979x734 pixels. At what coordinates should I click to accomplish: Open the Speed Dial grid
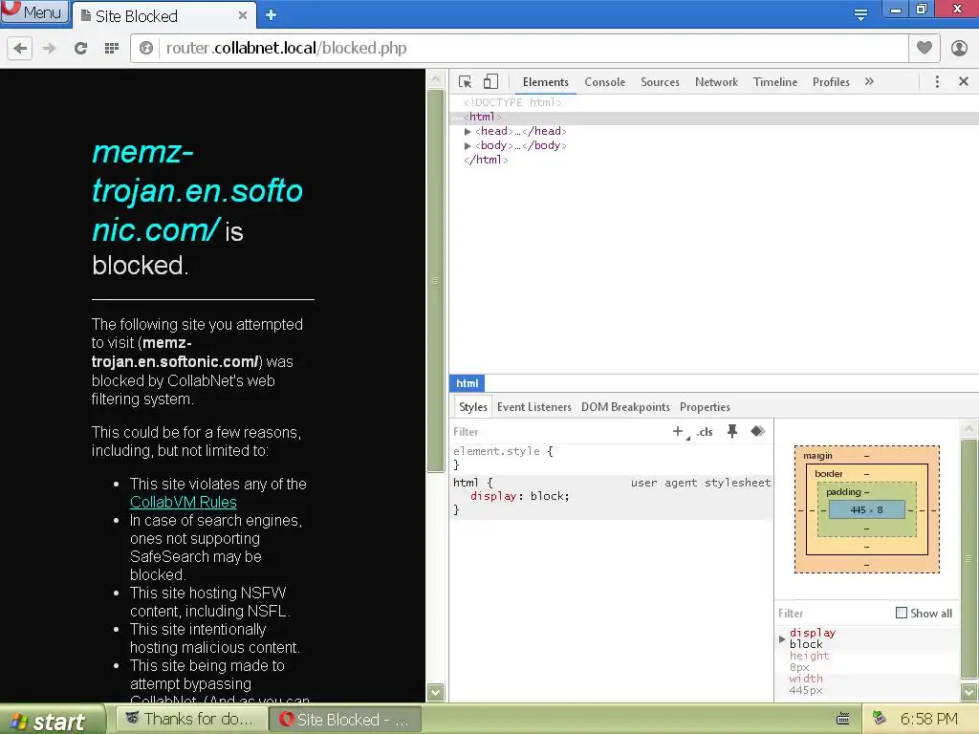112,48
